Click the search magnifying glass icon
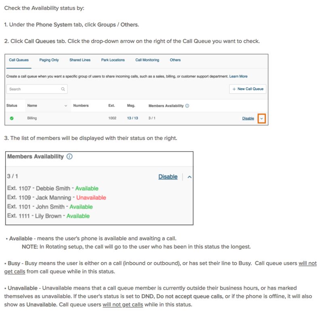Image resolution: width=323 pixels, height=313 pixels. (63, 89)
